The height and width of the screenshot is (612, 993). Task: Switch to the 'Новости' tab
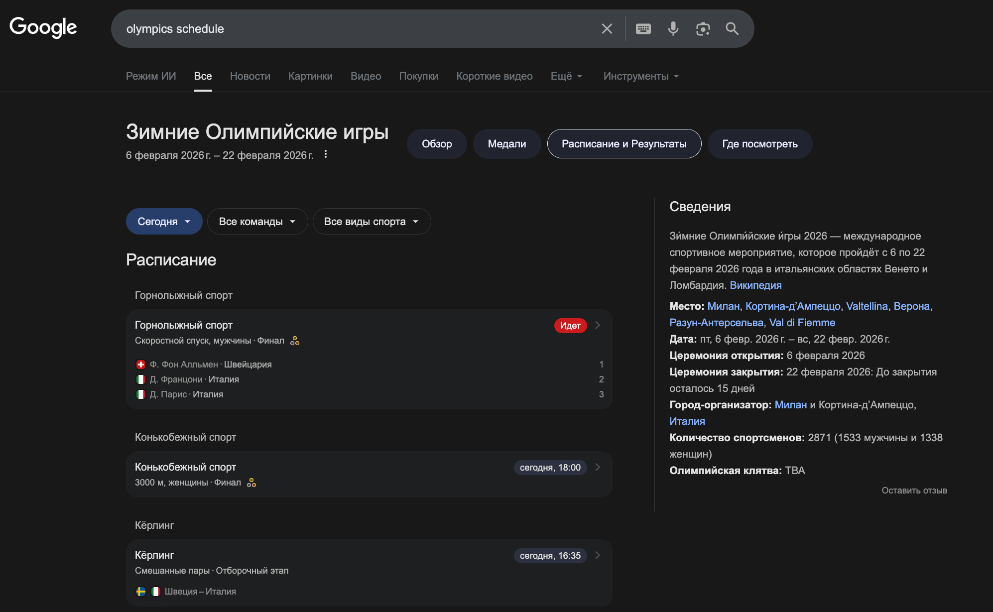point(250,76)
